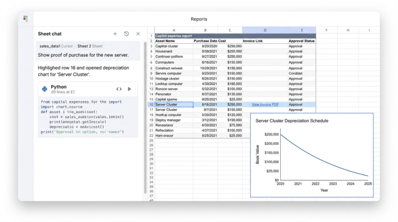398x222 pixels.
Task: Select column B header
Action: (205, 30)
